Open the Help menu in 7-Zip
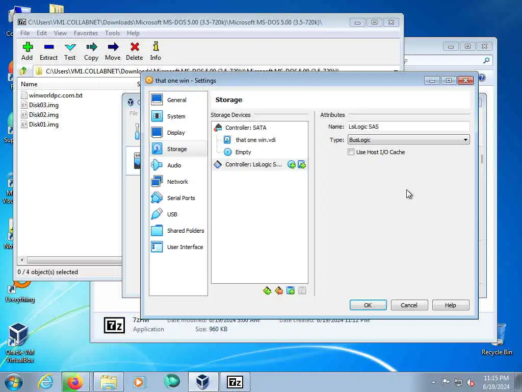The width and height of the screenshot is (522, 392). [133, 33]
